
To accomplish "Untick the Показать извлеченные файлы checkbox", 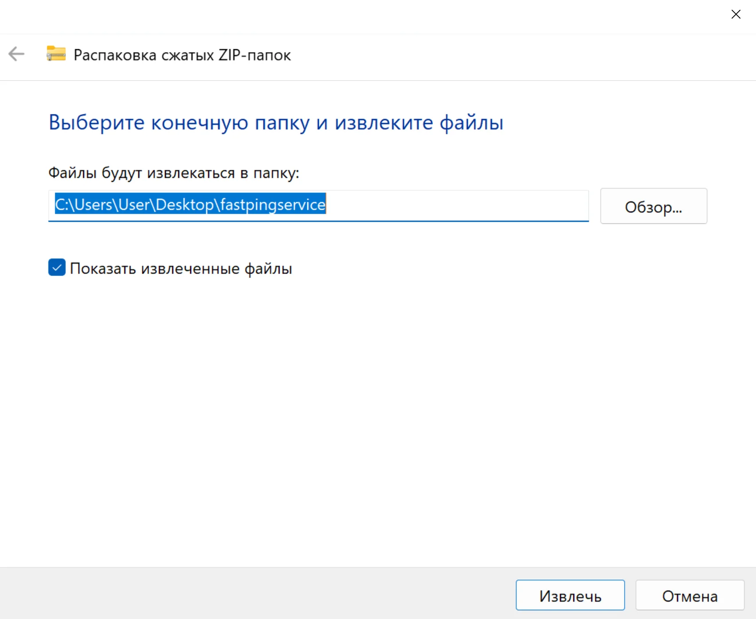I will click(x=57, y=268).
